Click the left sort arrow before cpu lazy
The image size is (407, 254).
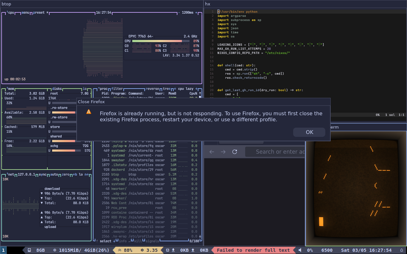[175, 89]
